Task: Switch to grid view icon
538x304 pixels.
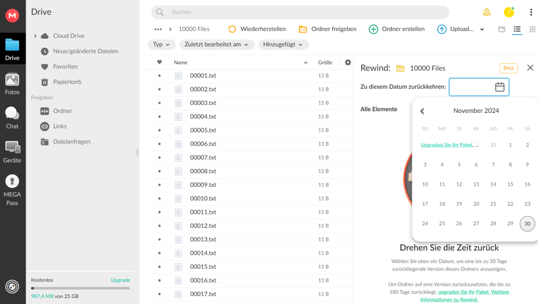Action: 532,30
